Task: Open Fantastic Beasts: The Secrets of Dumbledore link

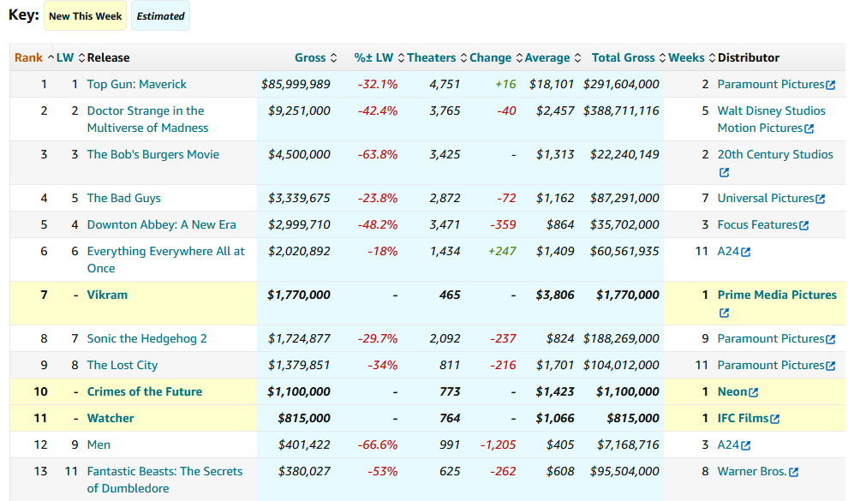Action: (x=165, y=480)
